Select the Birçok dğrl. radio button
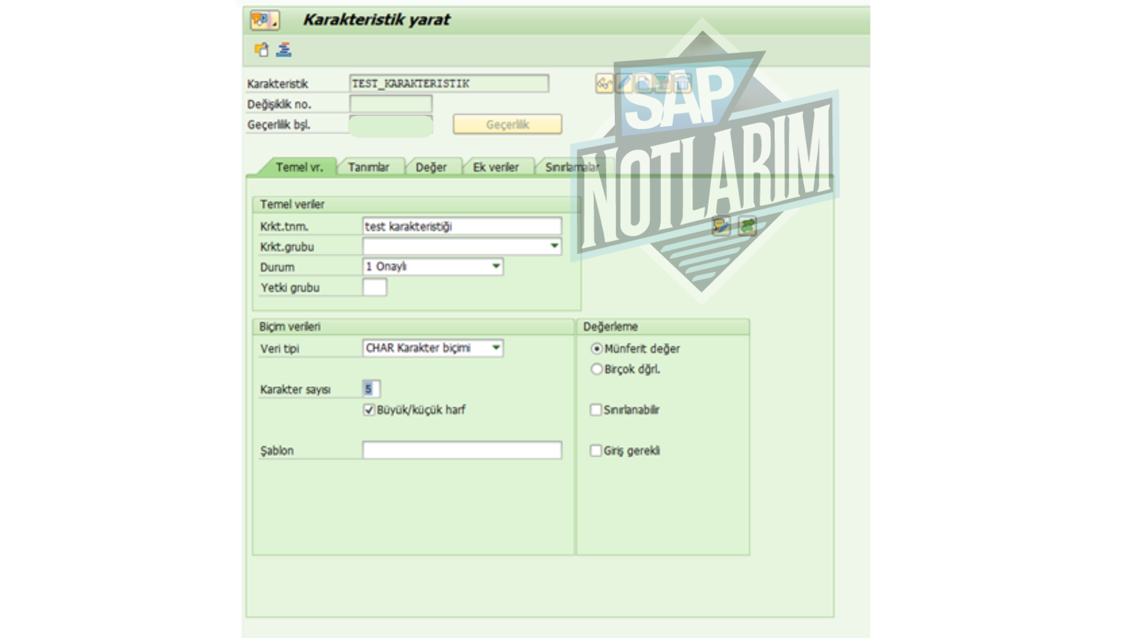 coord(597,369)
